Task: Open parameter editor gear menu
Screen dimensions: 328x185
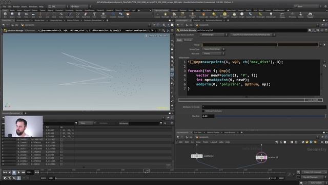Action: point(310,30)
